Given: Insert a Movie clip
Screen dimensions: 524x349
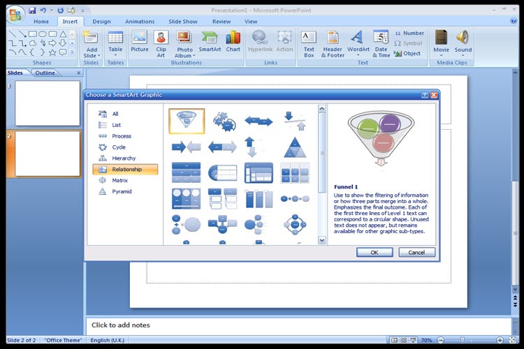Looking at the screenshot, I should 441,43.
